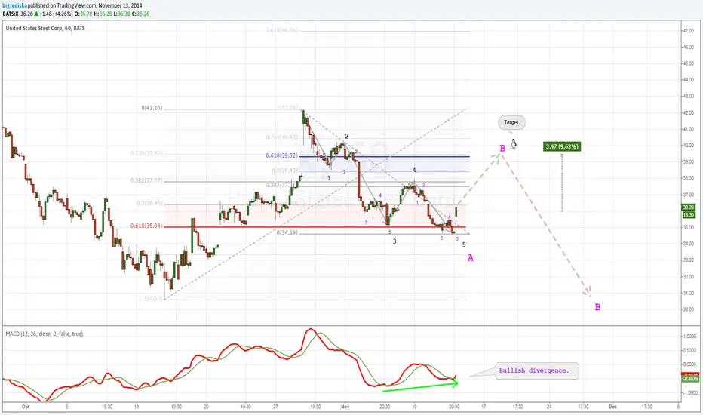Click the green dashed projection arrow toward B
703x415 pixels.
(x=479, y=179)
